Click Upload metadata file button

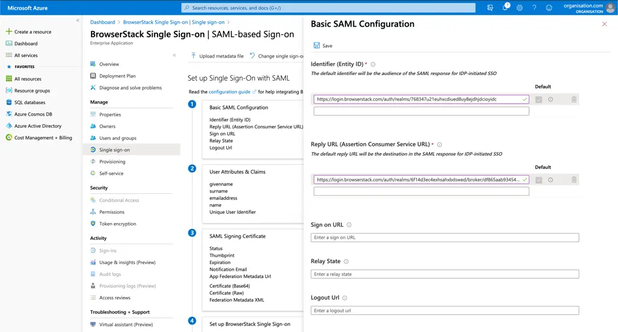[217, 56]
